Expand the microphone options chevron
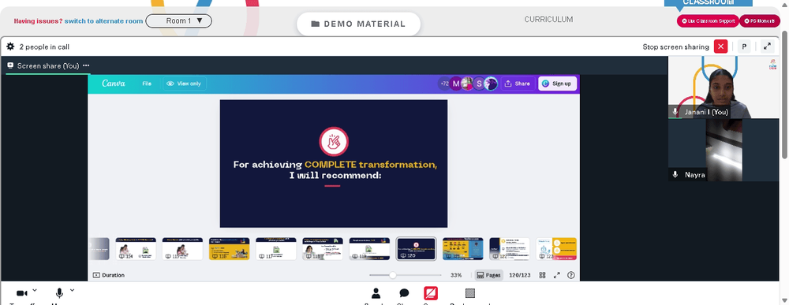The height and width of the screenshot is (305, 789). pyautogui.click(x=72, y=290)
